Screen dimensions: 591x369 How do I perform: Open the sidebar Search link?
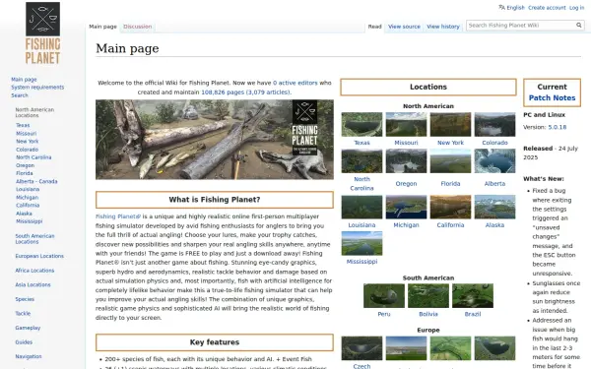20,95
